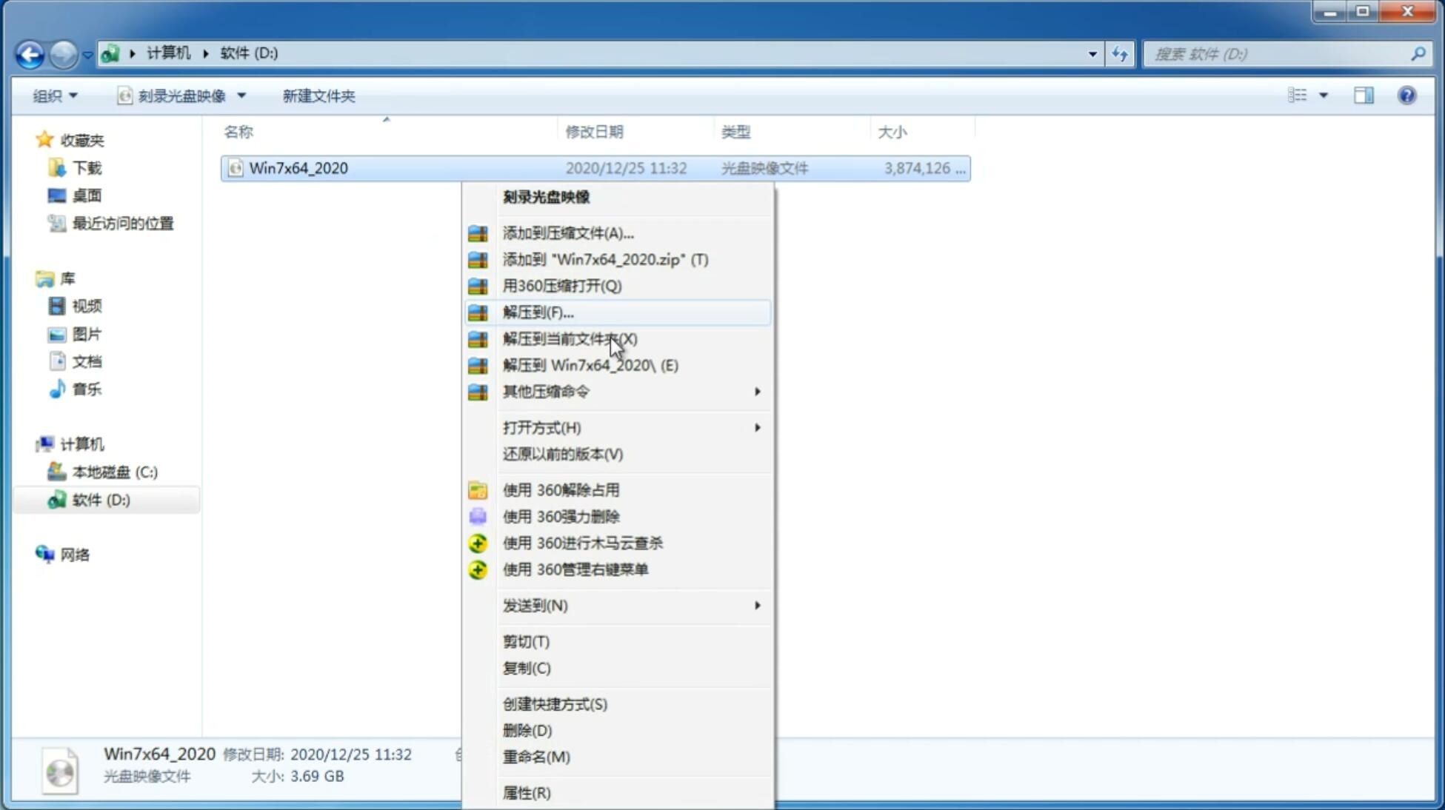
Task: Click 属性 at bottom of context menu
Action: click(526, 792)
